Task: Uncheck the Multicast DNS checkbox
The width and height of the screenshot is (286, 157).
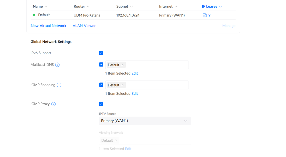Action: (101, 65)
